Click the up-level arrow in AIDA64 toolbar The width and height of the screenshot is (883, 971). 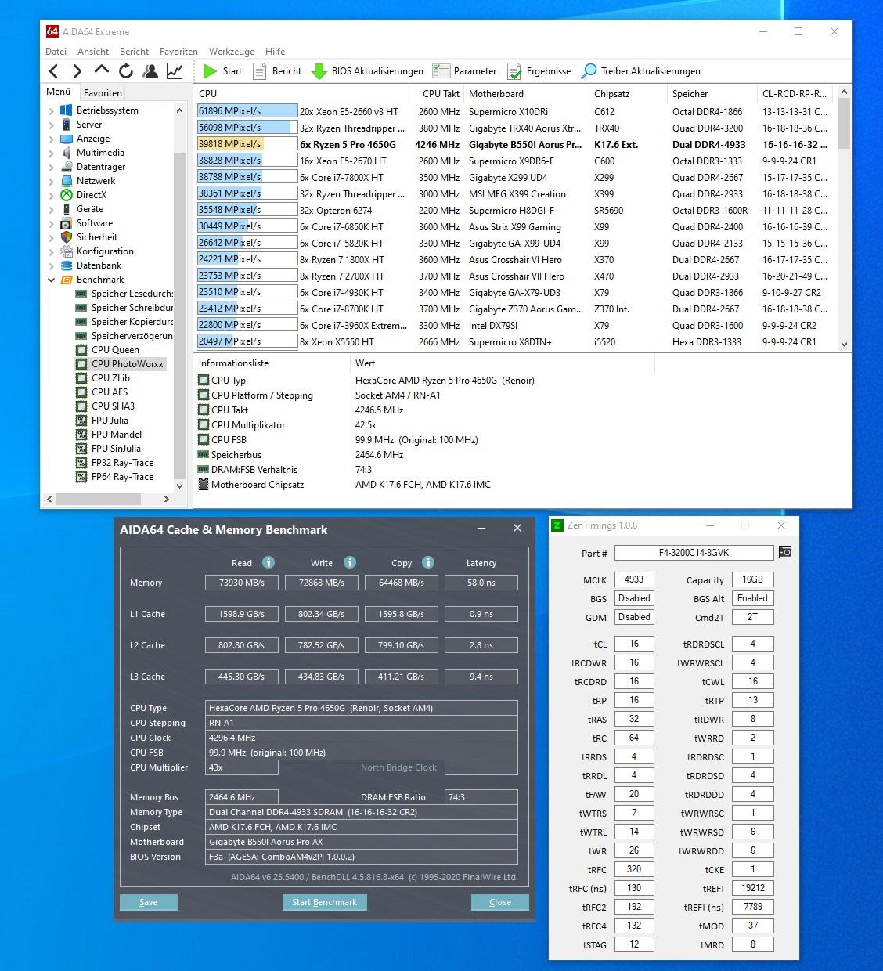102,70
